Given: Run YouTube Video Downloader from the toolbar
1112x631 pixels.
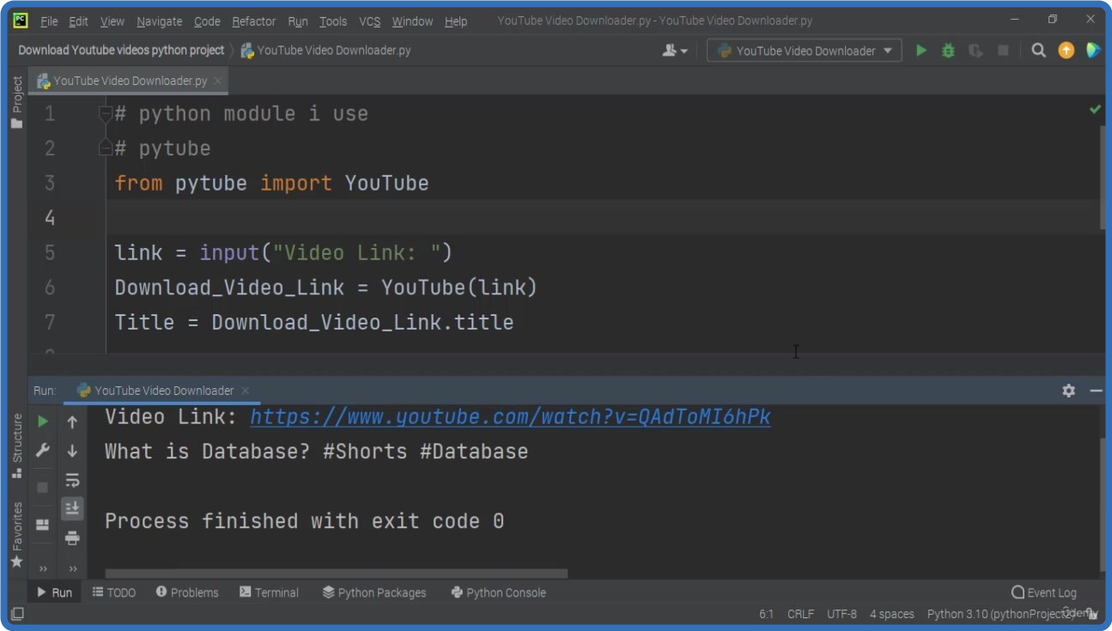Looking at the screenshot, I should tap(921, 51).
